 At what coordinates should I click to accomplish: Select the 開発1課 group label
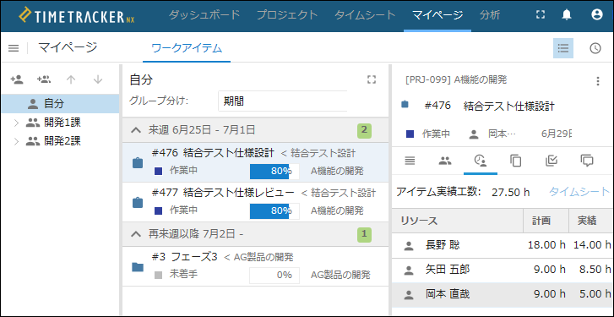62,123
